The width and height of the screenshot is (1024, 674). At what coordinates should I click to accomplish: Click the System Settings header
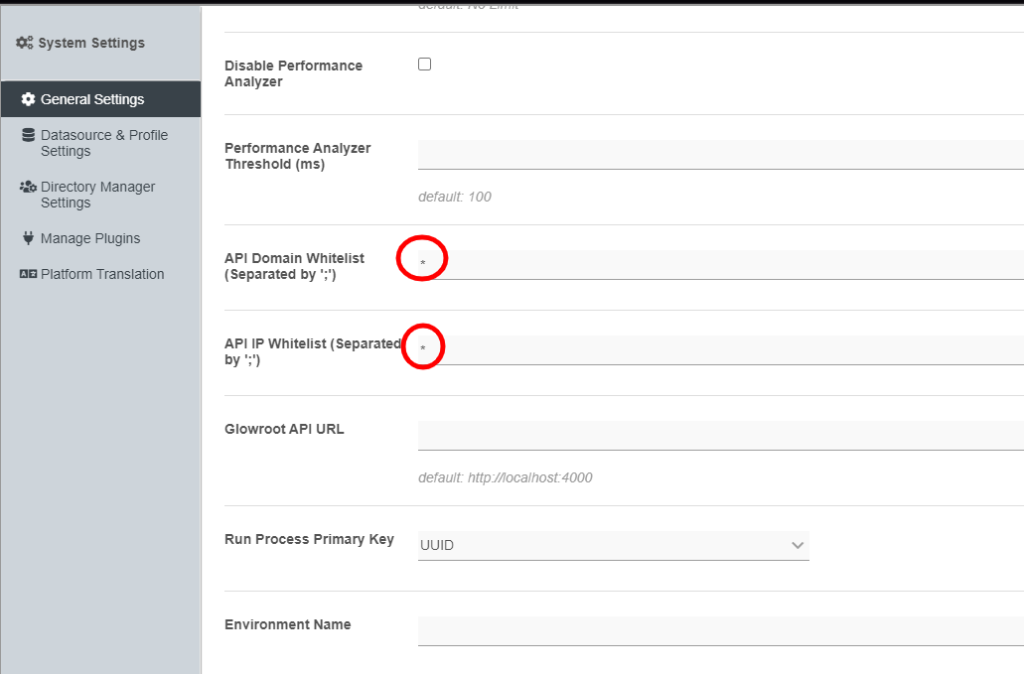pyautogui.click(x=91, y=43)
